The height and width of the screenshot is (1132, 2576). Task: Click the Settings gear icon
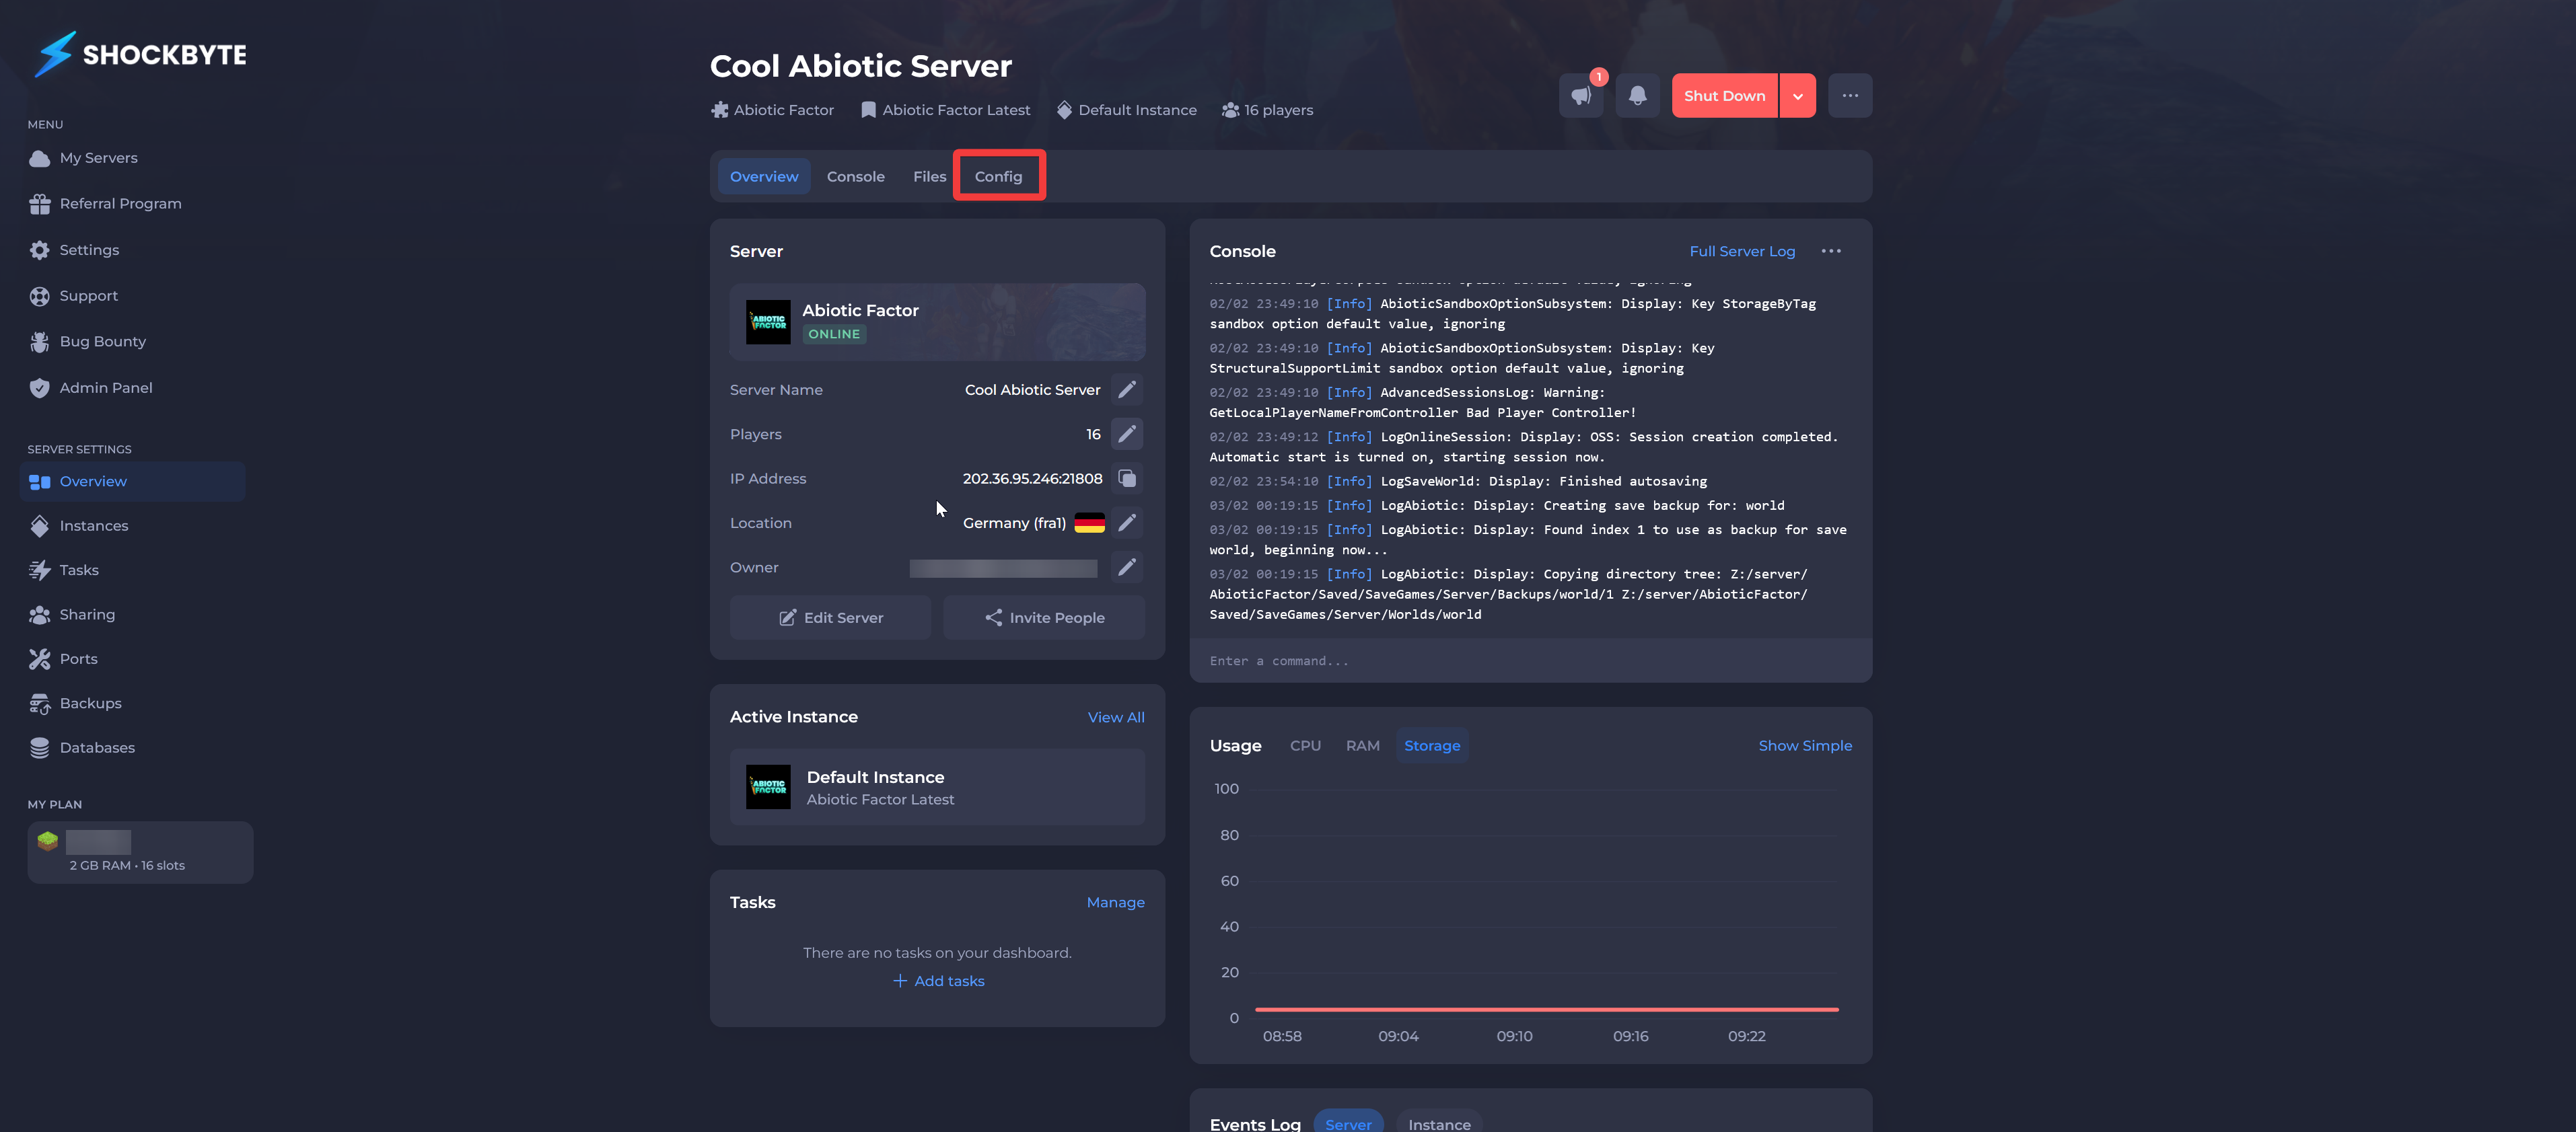coord(39,250)
